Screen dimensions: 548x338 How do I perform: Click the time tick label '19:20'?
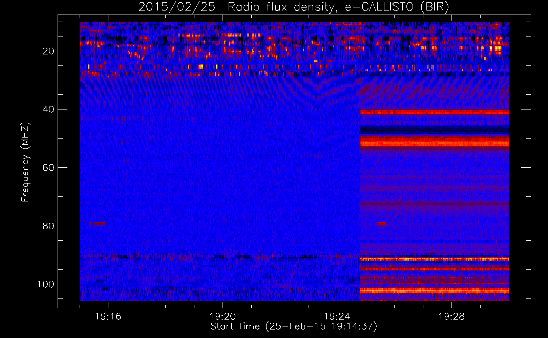pos(223,317)
